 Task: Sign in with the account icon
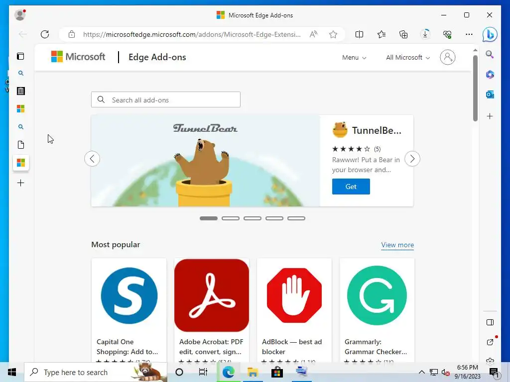pyautogui.click(x=448, y=57)
